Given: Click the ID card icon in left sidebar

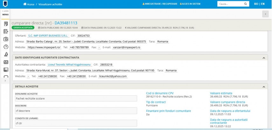Looking at the screenshot, I should [x=5, y=62].
